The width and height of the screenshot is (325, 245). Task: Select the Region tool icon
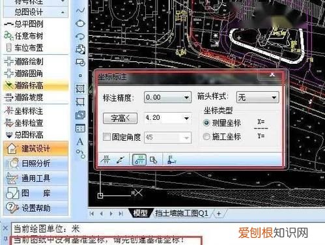(80, 115)
